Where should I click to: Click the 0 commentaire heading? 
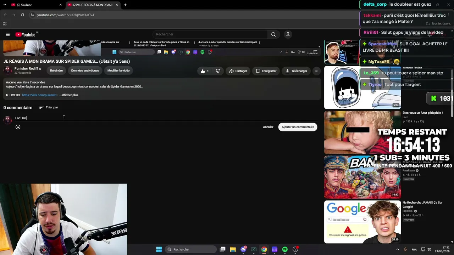(18, 108)
